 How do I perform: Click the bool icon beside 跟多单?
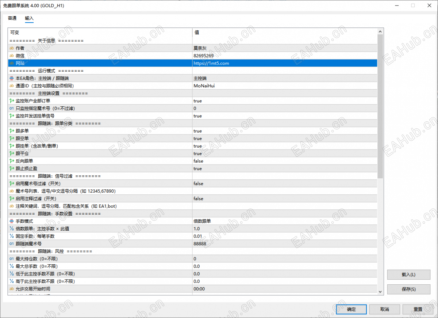11,131
